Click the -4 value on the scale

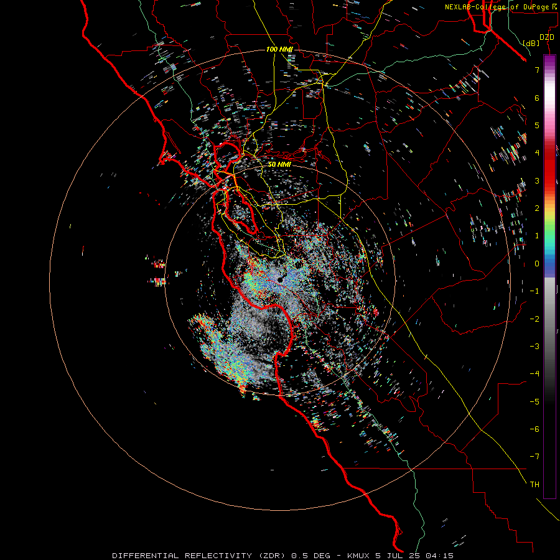534,374
